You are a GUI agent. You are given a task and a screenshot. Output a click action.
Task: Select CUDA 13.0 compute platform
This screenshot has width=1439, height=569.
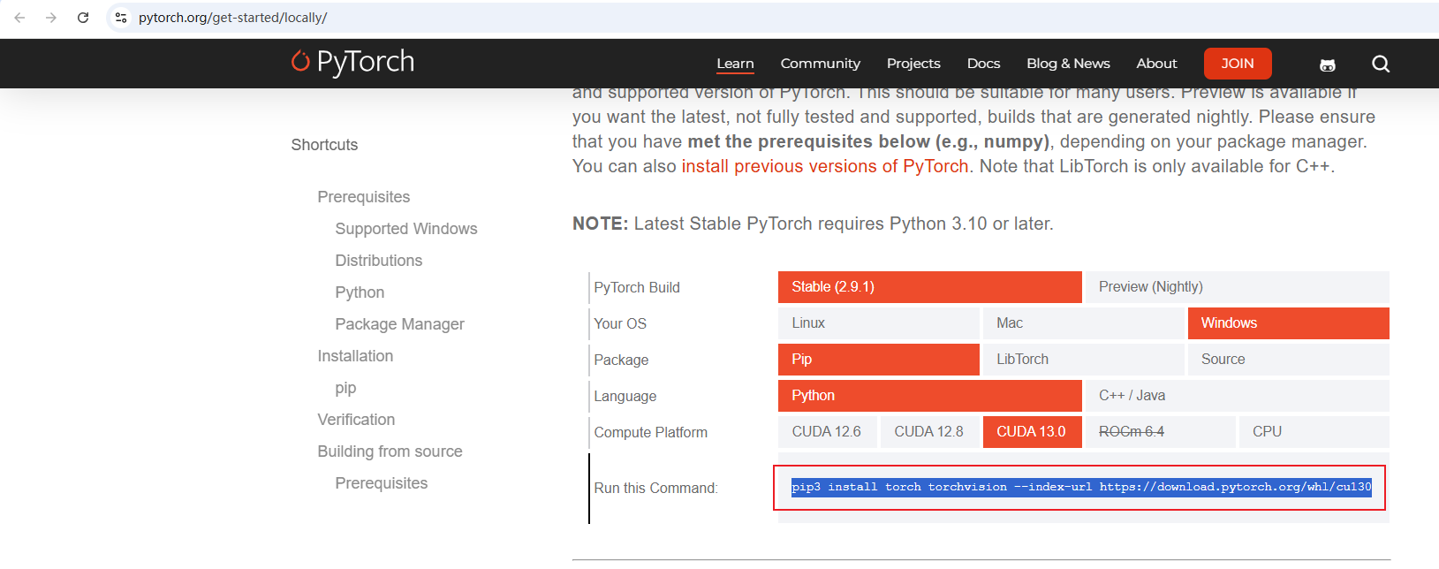click(x=1033, y=432)
